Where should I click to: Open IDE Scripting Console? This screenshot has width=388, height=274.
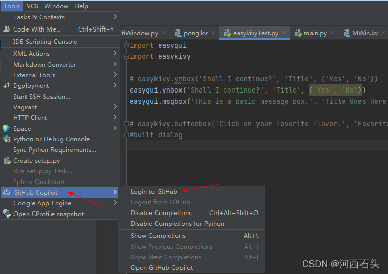(x=60, y=42)
